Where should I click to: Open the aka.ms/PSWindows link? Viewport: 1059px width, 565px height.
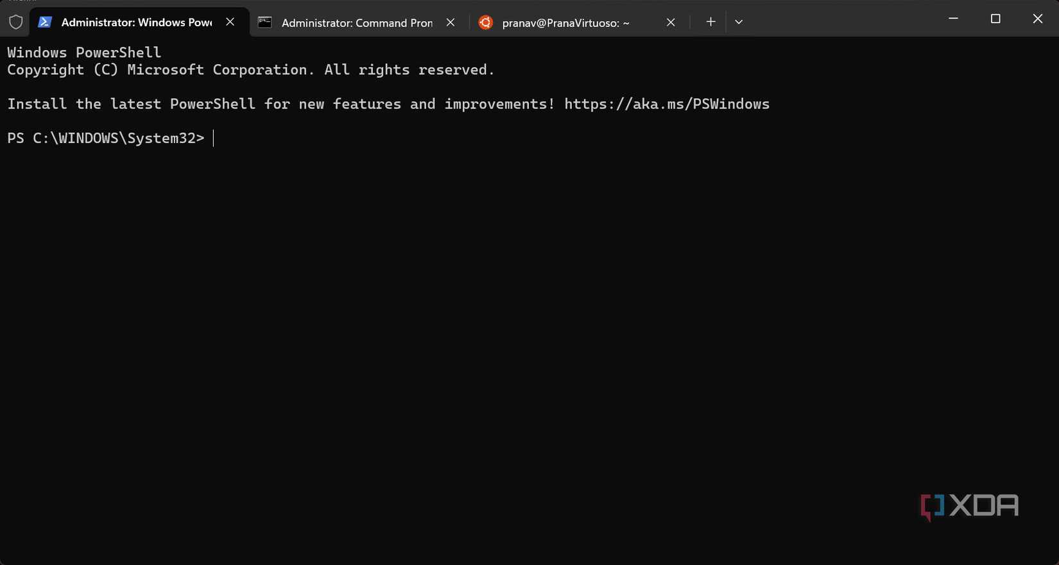pos(667,104)
